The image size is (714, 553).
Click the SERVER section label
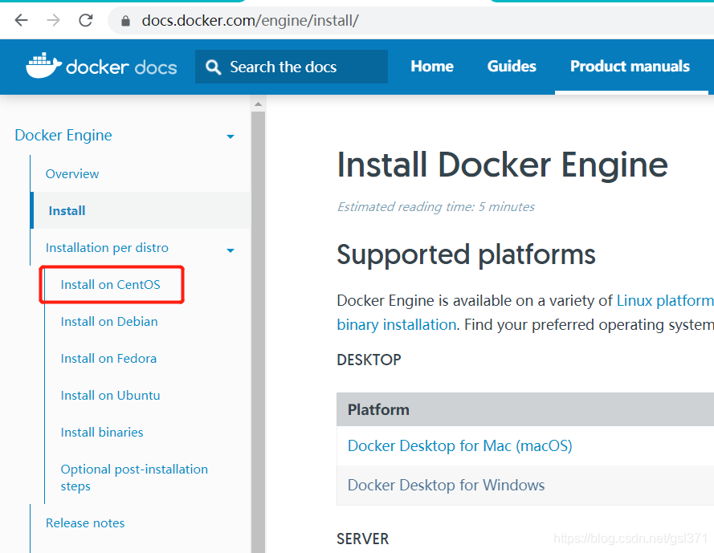[x=362, y=539]
